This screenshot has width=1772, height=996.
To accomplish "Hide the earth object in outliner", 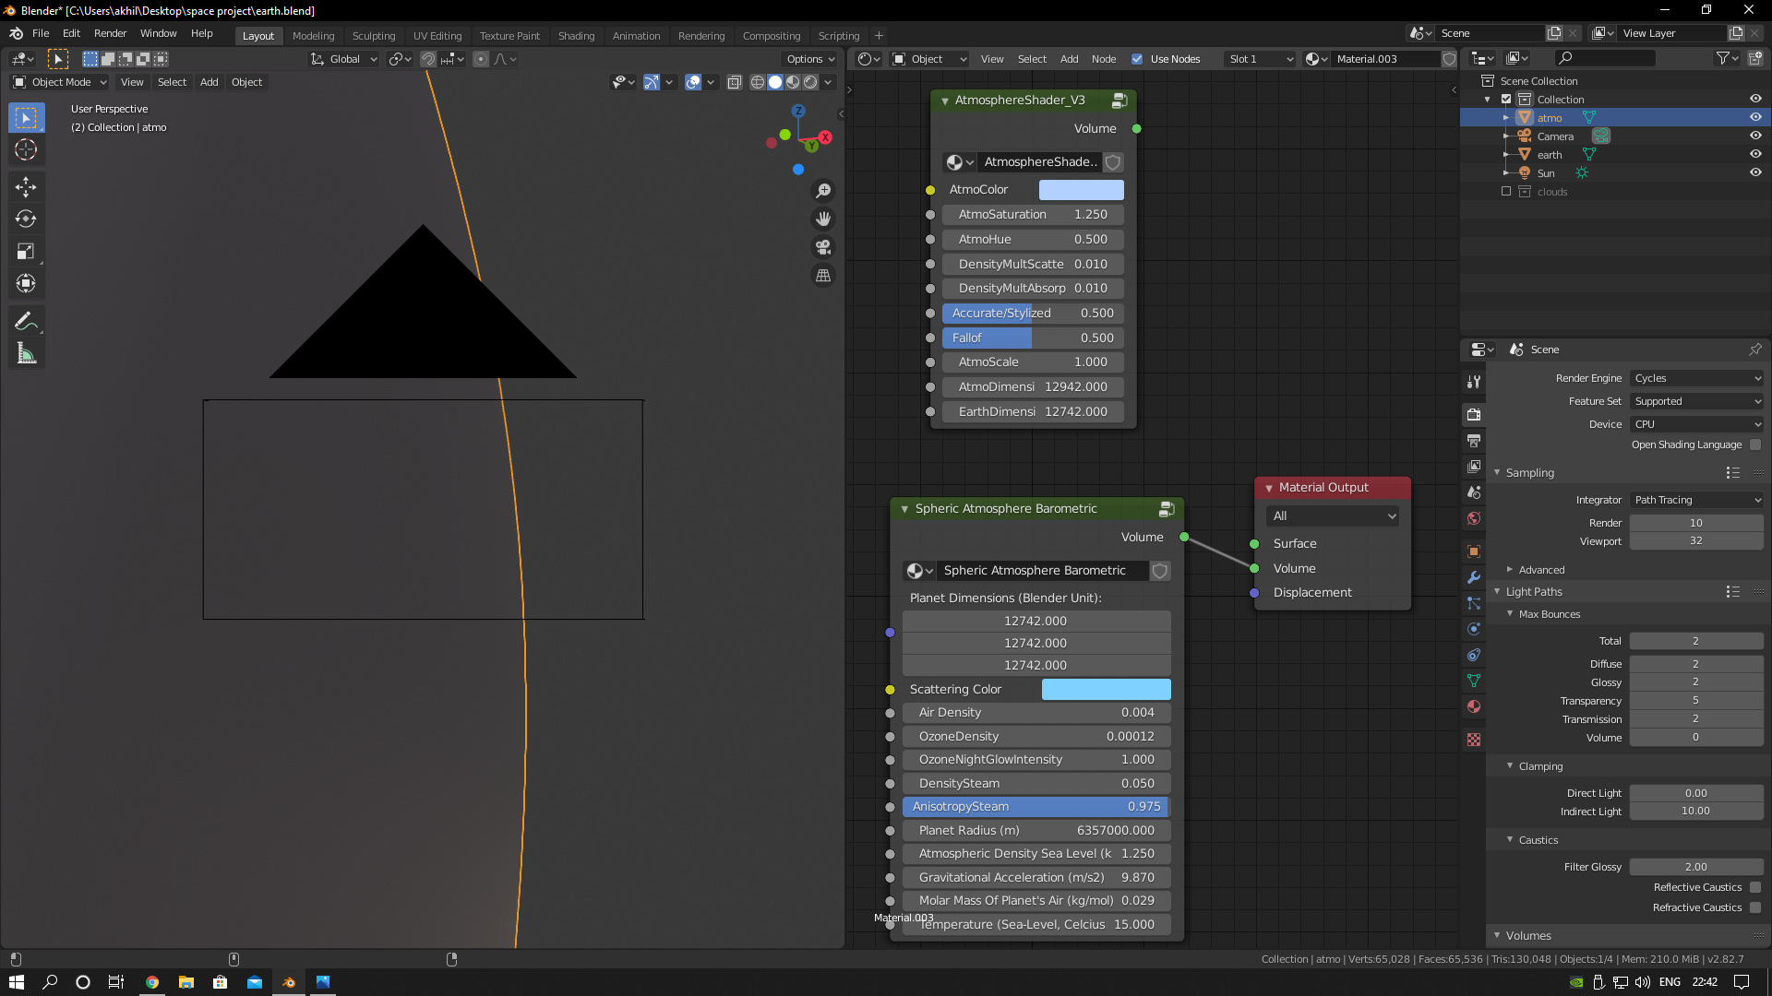I will 1755,155.
